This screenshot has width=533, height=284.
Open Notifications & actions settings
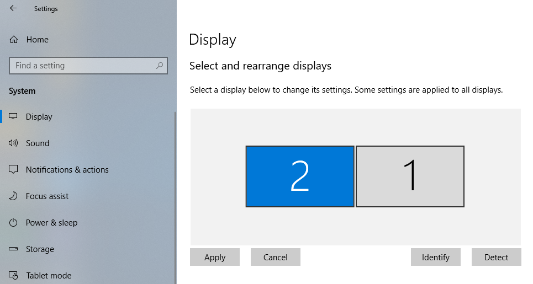(x=67, y=170)
